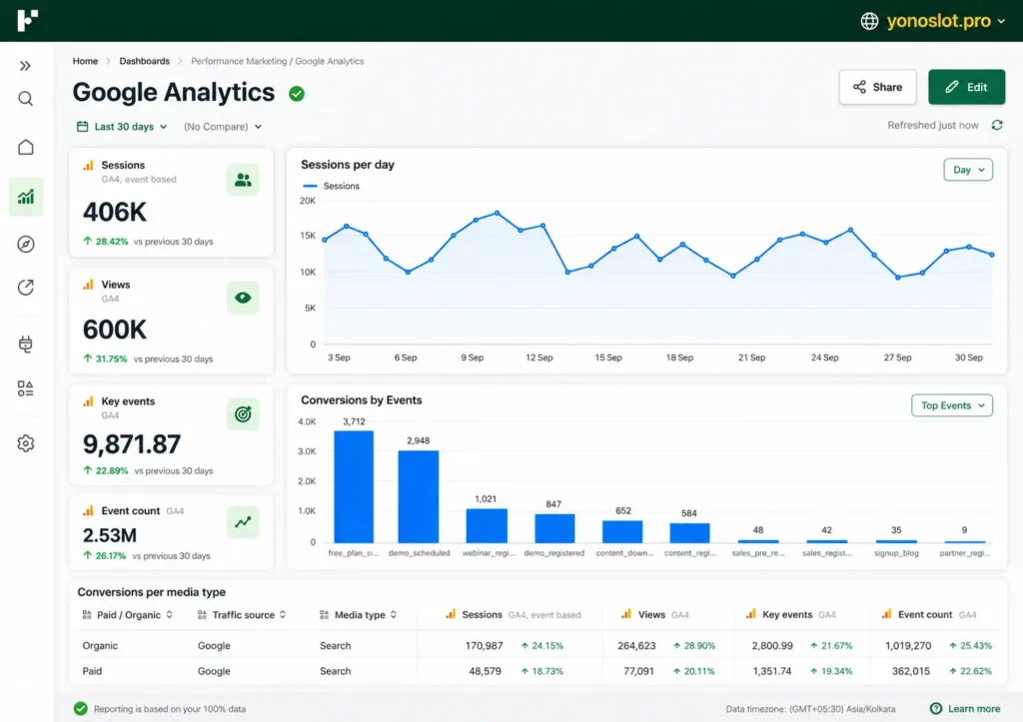Open search from the sidebar magnifier icon
This screenshot has height=722, width=1023.
tap(25, 99)
